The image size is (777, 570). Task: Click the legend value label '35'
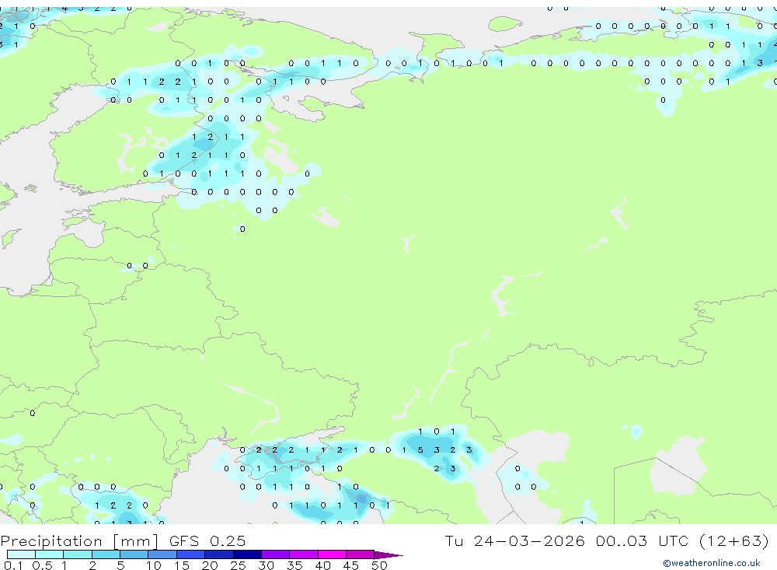[x=294, y=565]
